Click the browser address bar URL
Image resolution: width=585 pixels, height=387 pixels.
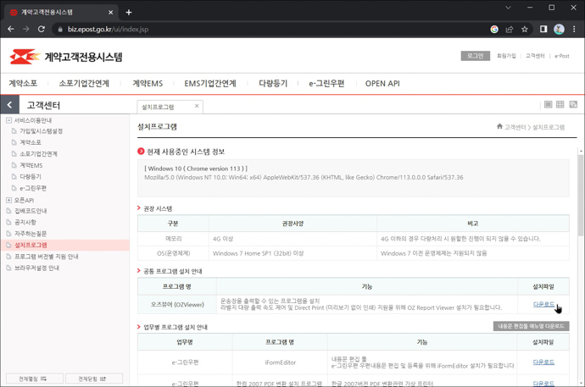pos(108,29)
